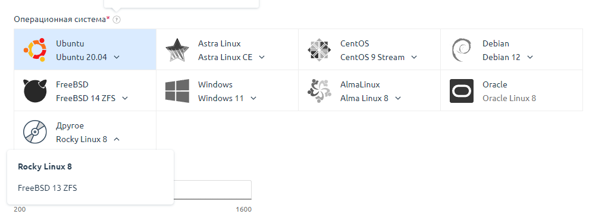
Task: Choose the CentOS logo icon
Action: pos(319,49)
